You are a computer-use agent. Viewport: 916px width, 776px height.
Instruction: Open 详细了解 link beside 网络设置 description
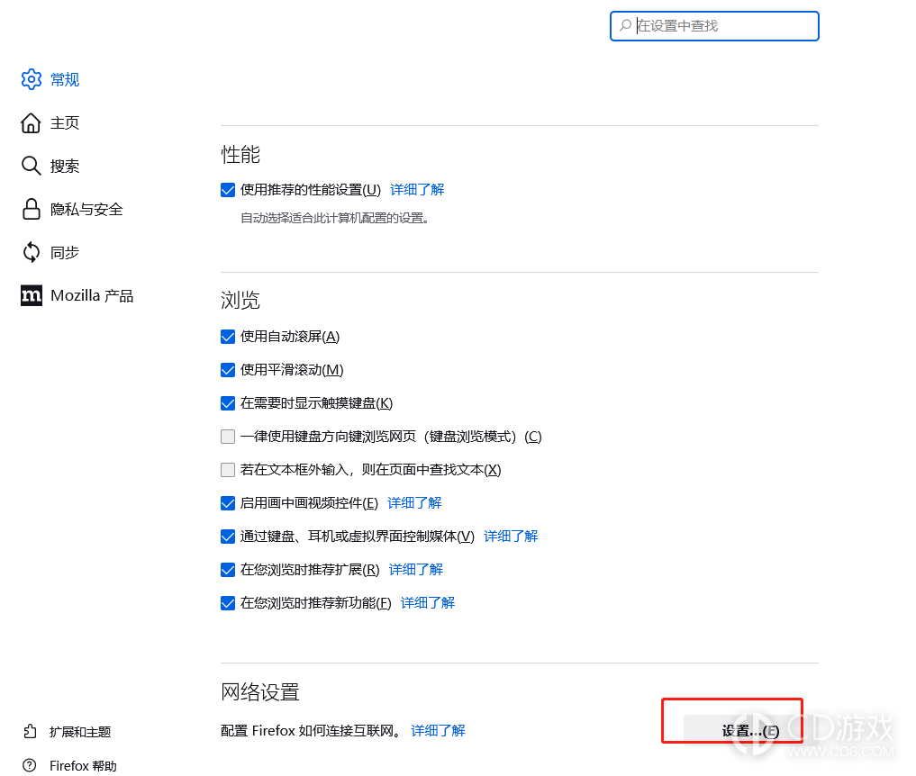click(438, 730)
